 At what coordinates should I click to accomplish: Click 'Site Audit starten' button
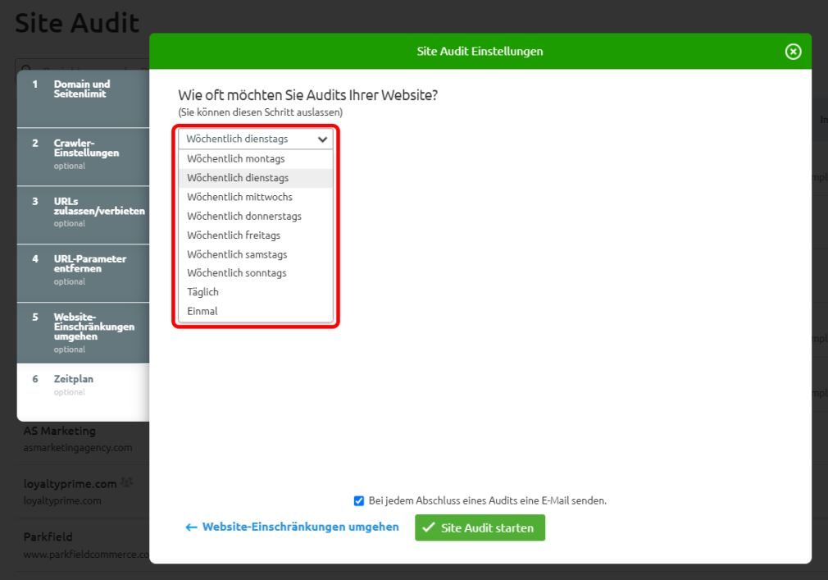480,528
